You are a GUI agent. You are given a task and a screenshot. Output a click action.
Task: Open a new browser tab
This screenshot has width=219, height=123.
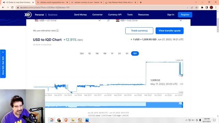[141, 2]
